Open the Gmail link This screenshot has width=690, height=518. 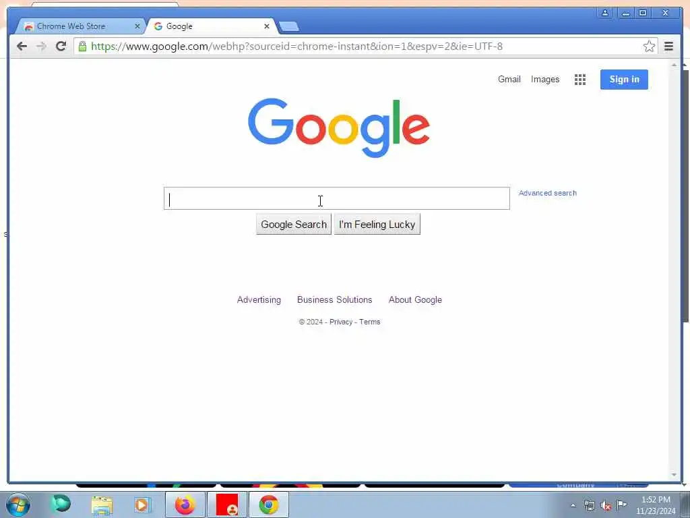tap(509, 80)
